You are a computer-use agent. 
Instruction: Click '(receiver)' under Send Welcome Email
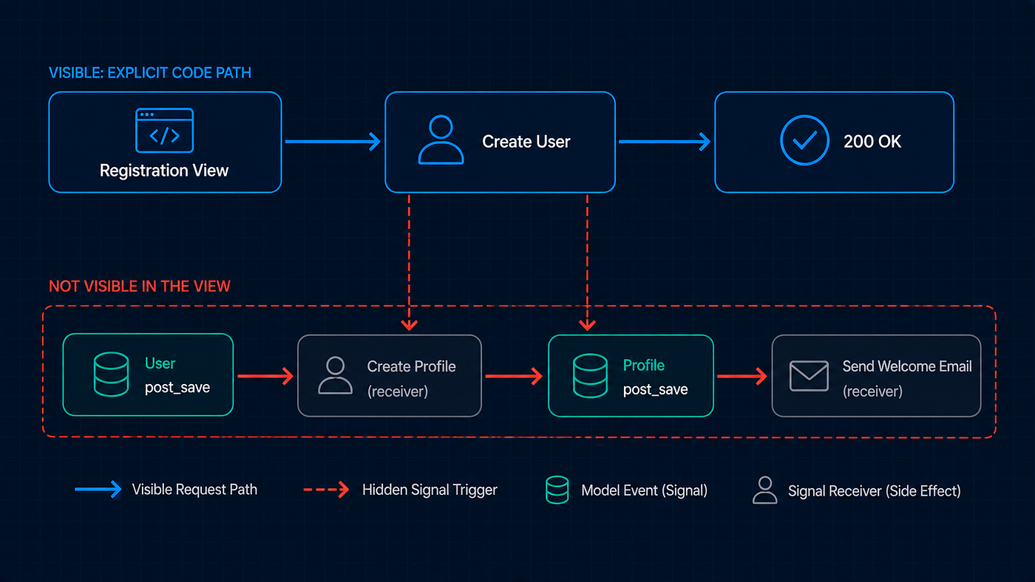pos(873,391)
